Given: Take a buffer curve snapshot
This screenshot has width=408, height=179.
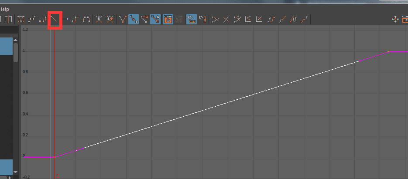Looking at the screenshot, I should pos(99,19).
